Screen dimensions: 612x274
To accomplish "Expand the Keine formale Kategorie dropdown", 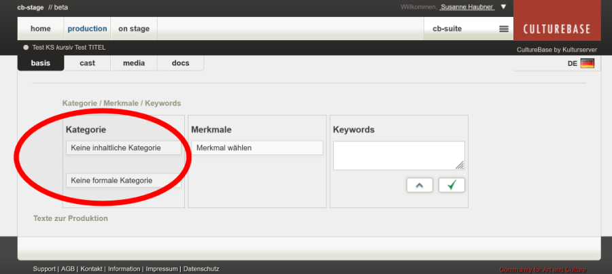I will [123, 180].
